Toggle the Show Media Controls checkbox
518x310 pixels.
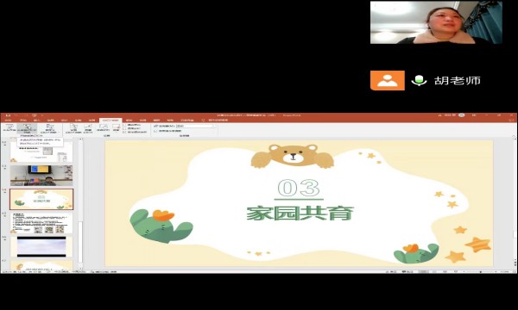click(x=124, y=132)
